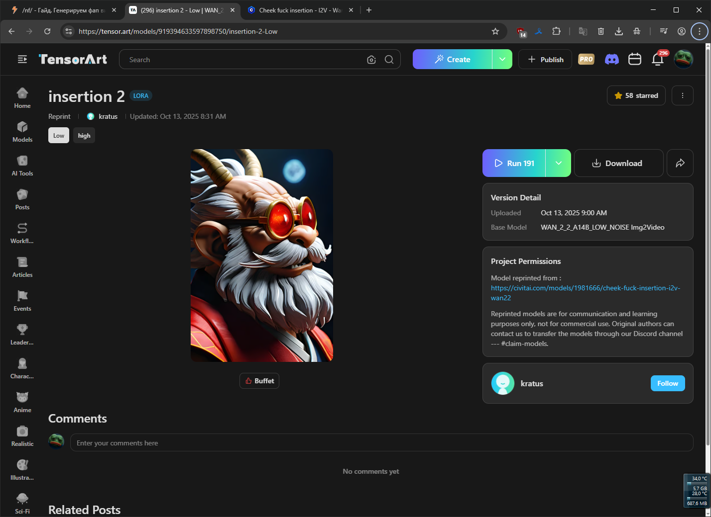
Task: Click the LORA tag badge
Action: [141, 95]
